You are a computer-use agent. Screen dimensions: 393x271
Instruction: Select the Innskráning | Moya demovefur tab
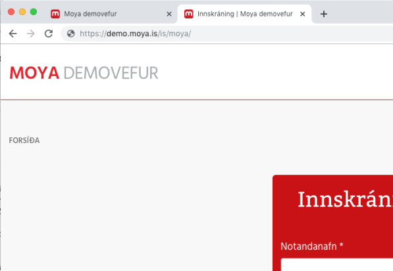[x=245, y=14]
